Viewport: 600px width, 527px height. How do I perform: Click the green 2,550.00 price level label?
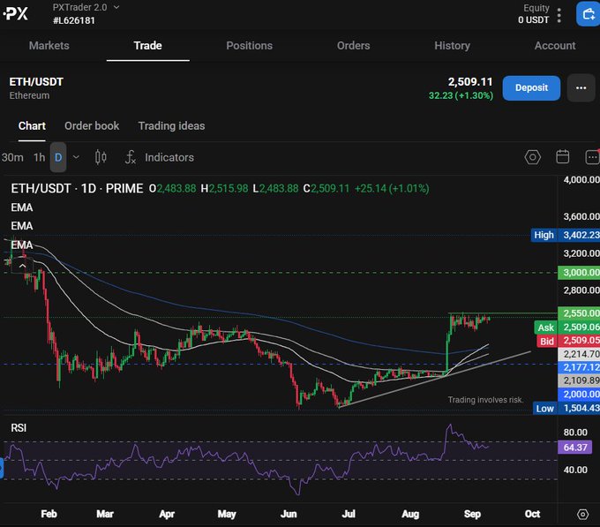coord(579,313)
